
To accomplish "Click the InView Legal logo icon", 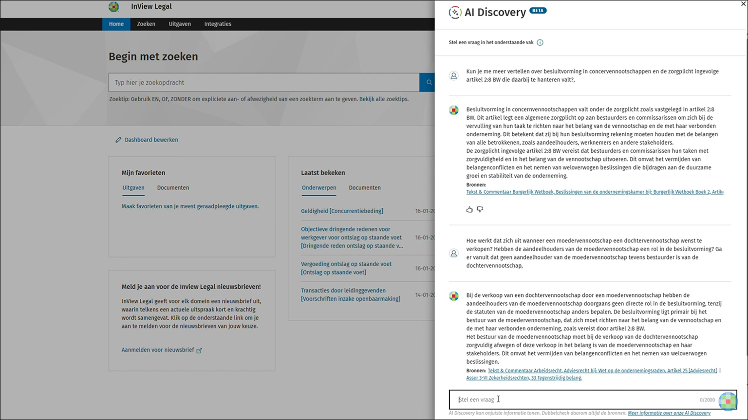I will 113,7.
